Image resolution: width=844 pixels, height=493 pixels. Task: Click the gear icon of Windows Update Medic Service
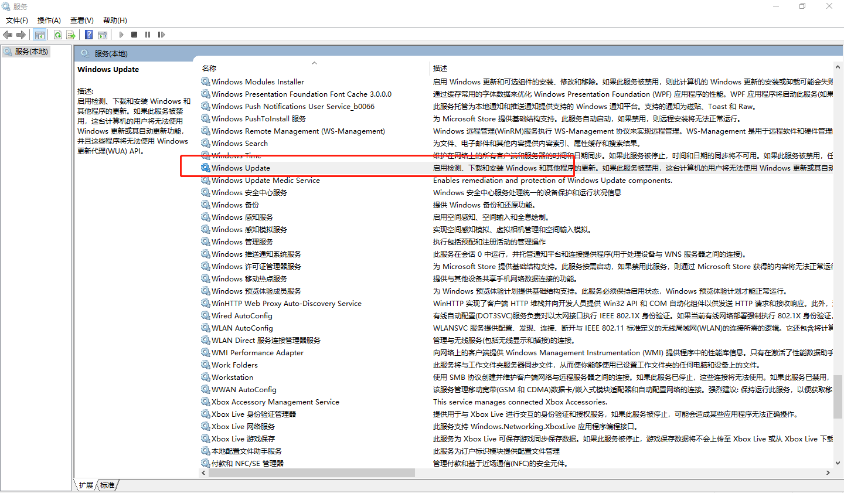(x=206, y=180)
